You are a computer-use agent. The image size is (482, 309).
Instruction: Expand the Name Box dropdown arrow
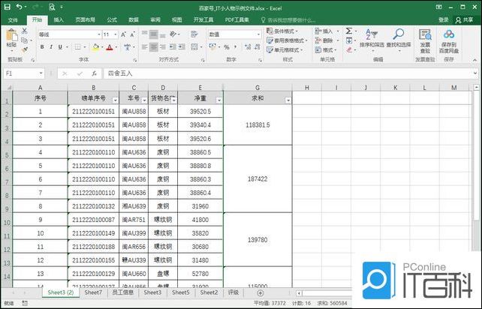click(x=41, y=73)
